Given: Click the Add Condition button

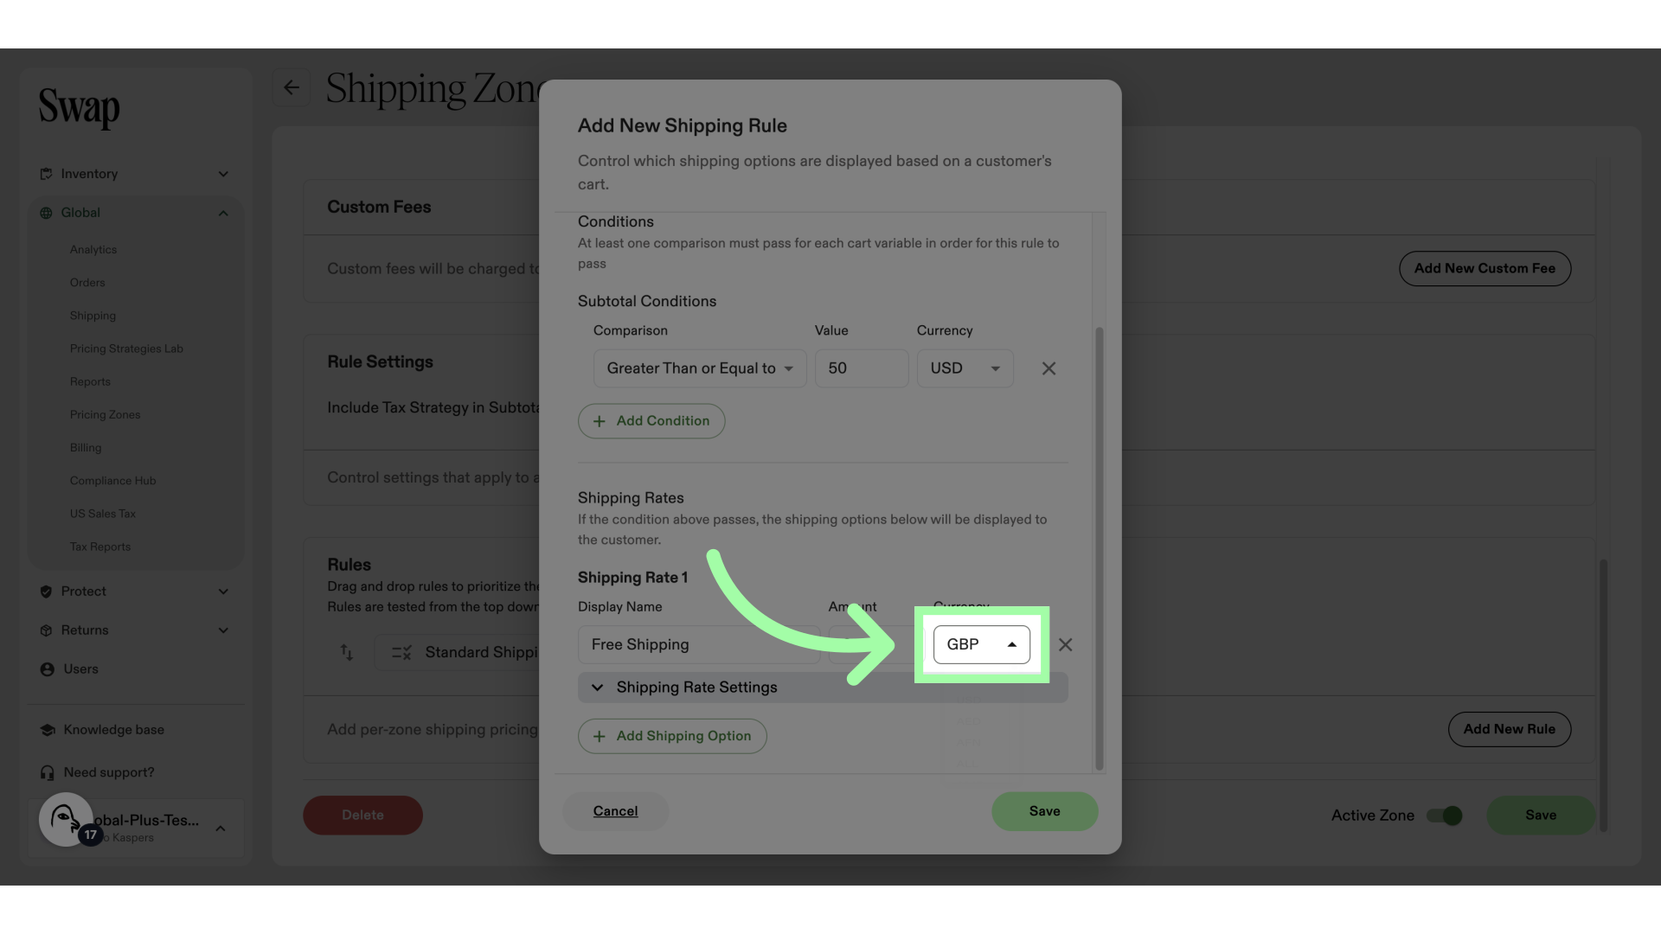Looking at the screenshot, I should 651,421.
